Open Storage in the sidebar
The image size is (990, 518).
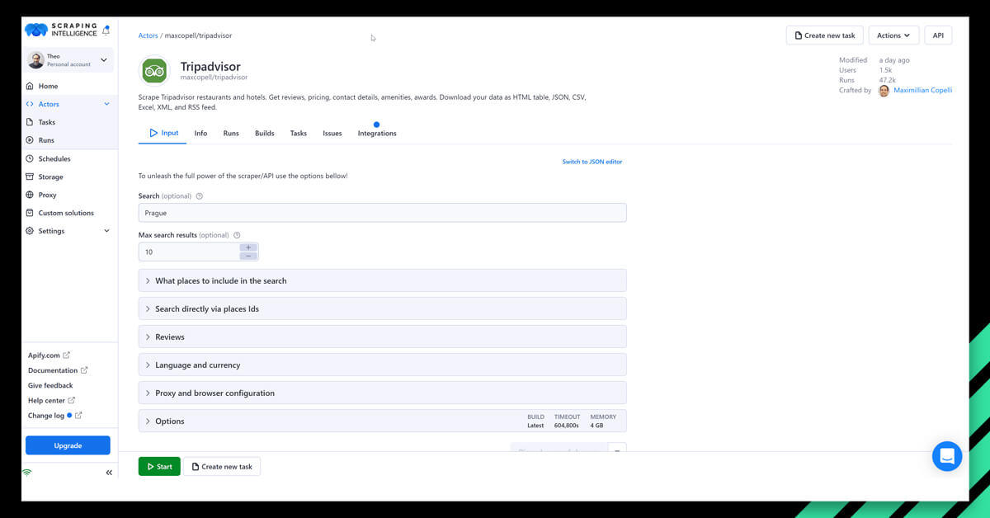point(50,177)
